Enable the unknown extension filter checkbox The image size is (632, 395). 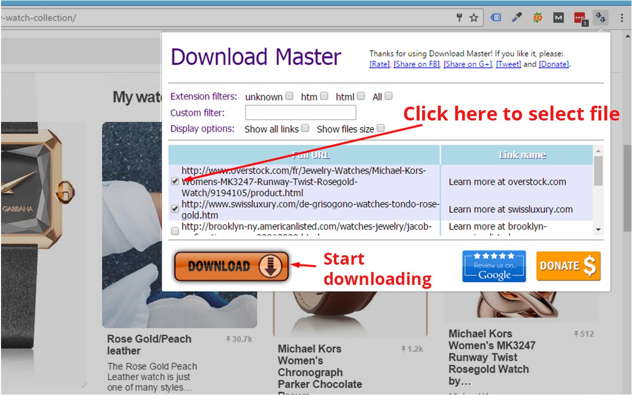click(289, 96)
